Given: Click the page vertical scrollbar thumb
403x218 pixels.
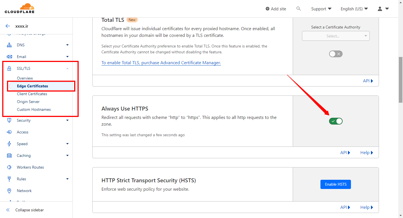Looking at the screenshot, I should [x=400, y=80].
